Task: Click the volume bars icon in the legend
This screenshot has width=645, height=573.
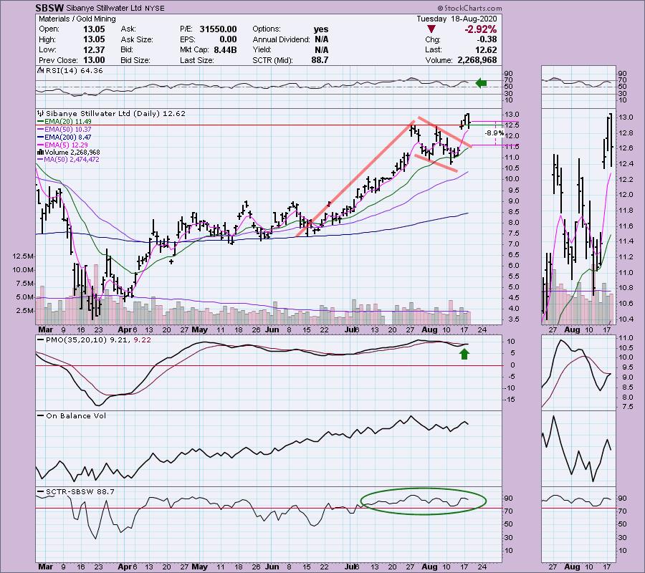Action: (x=40, y=152)
